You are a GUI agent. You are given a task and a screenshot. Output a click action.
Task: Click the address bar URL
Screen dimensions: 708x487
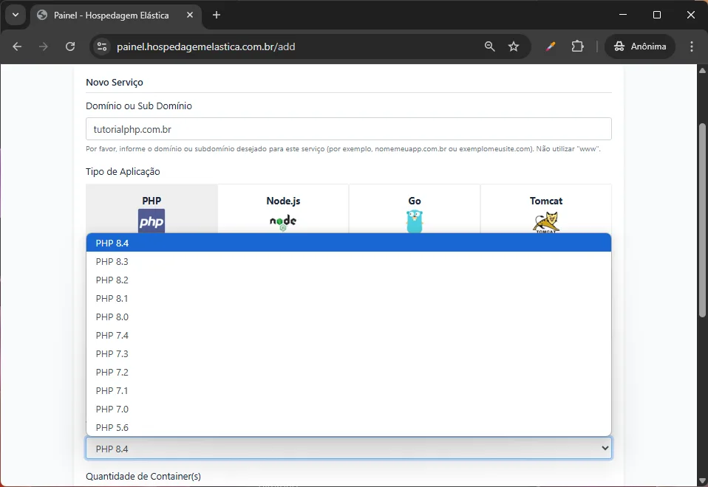tap(206, 46)
